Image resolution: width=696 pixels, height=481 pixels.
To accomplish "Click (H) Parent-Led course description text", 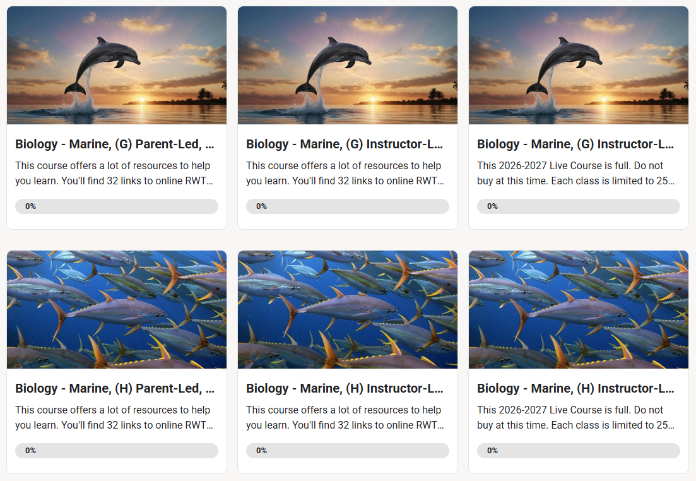I will pos(114,417).
